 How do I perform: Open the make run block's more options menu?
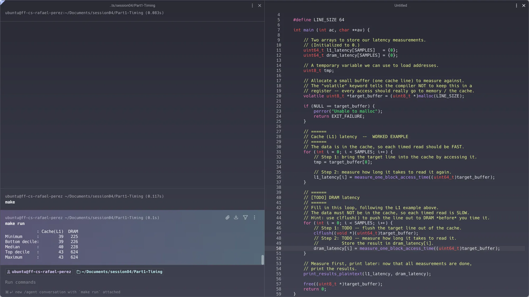[x=254, y=218]
